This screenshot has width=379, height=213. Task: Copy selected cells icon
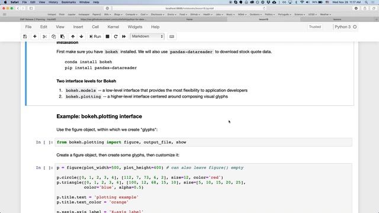pyautogui.click(x=54, y=37)
